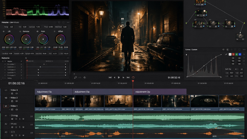Hide the Video 2 track

[x=17, y=101]
